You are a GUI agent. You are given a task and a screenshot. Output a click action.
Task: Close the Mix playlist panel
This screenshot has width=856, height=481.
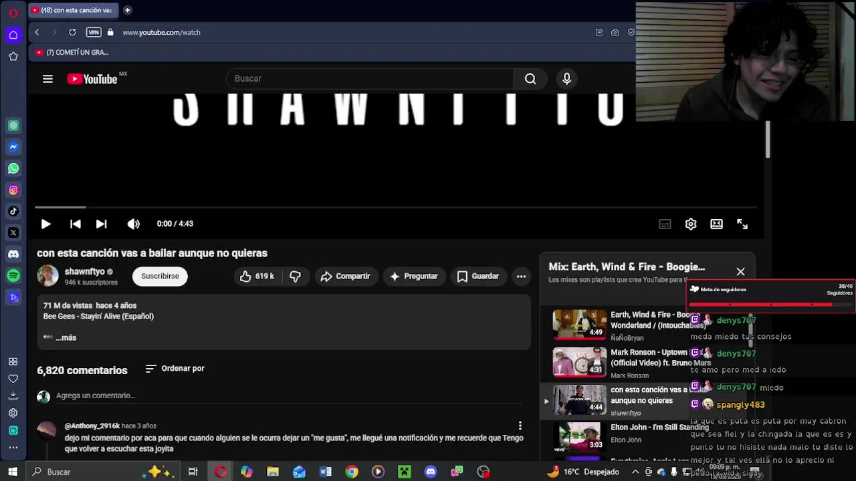pos(740,272)
